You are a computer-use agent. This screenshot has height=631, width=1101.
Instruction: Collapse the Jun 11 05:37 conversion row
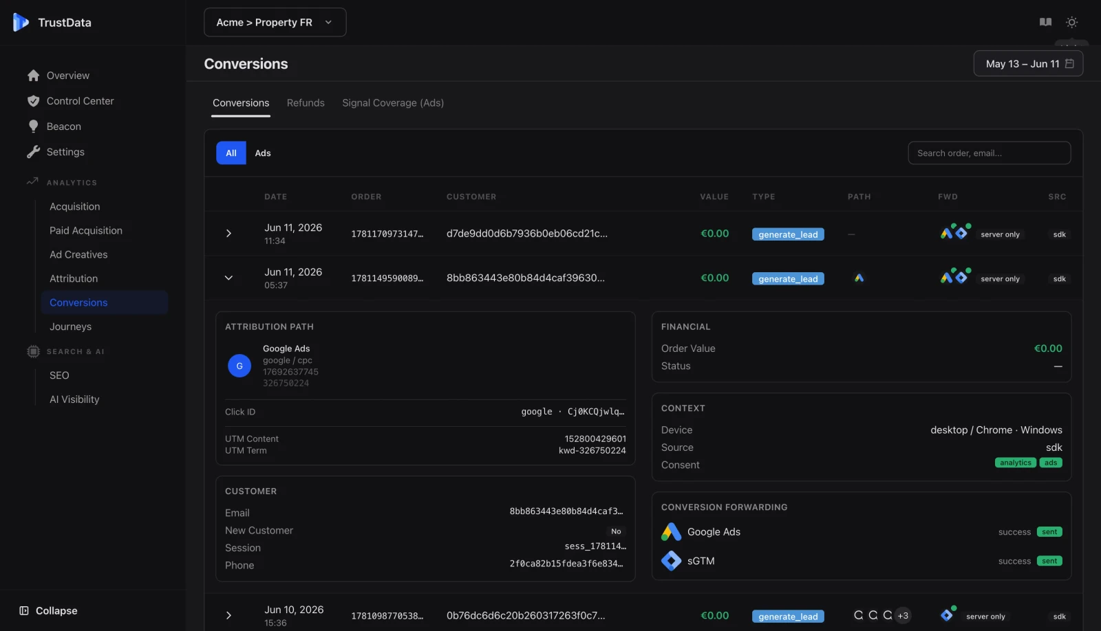[228, 278]
